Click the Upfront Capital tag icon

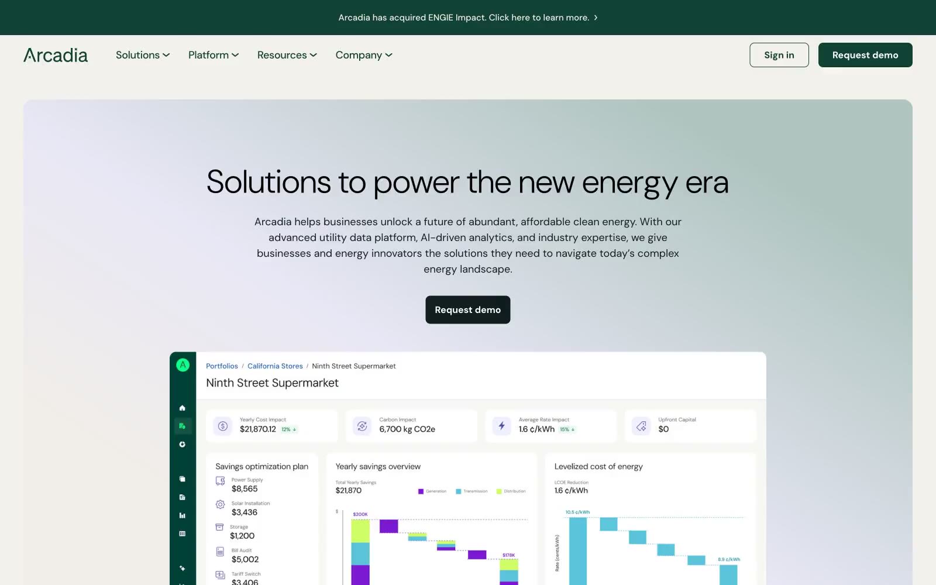pos(641,426)
